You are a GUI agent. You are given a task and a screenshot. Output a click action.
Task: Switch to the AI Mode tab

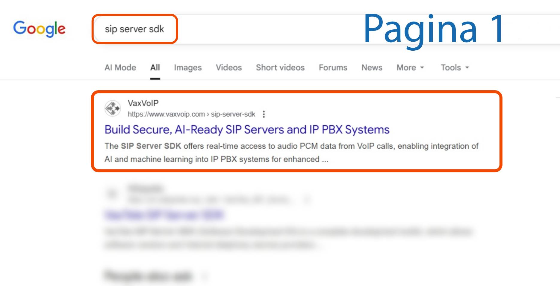point(120,67)
